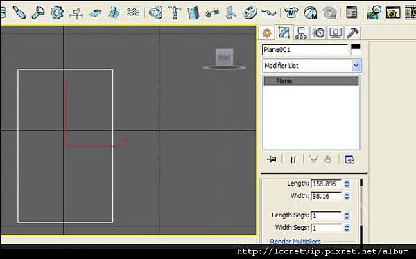Click the Fracture helper icon
This screenshot has width=416, height=259.
pyautogui.click(x=114, y=12)
